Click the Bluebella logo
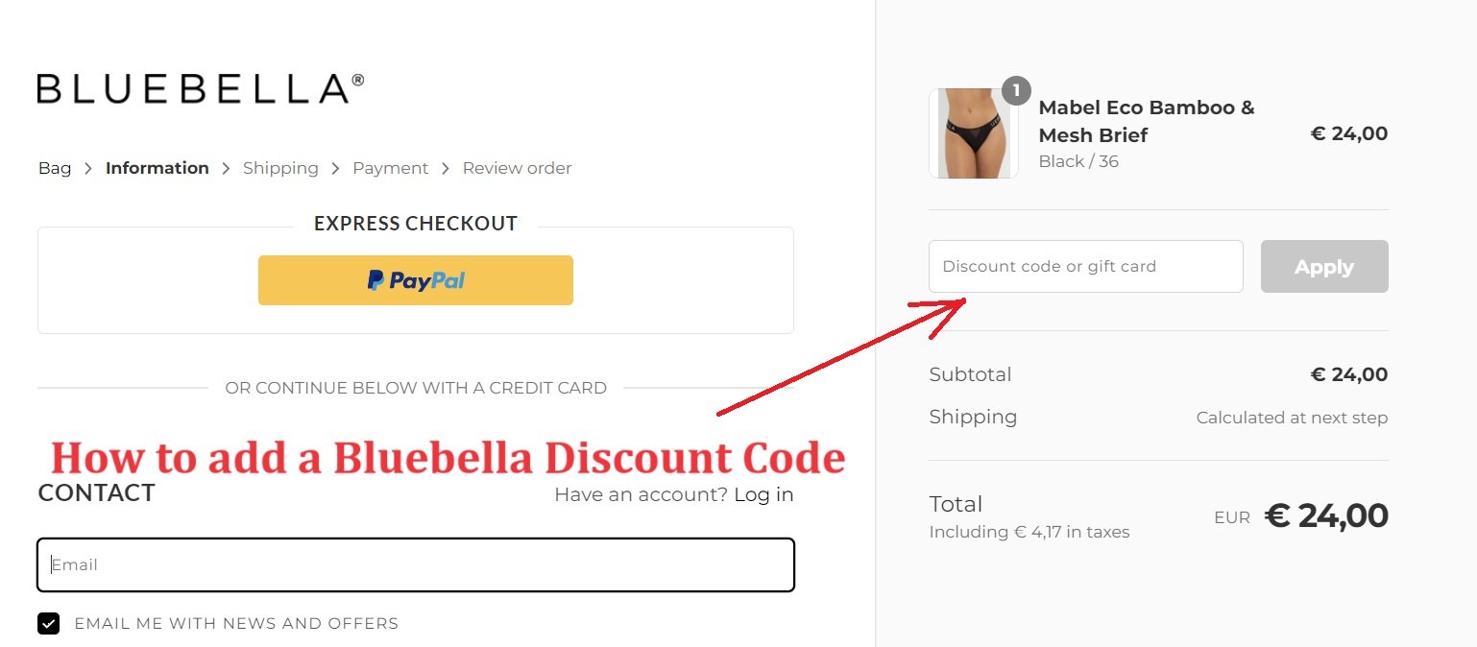Image resolution: width=1477 pixels, height=647 pixels. (x=199, y=87)
